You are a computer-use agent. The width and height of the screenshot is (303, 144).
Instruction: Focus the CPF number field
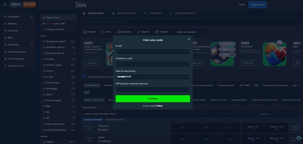153,89
